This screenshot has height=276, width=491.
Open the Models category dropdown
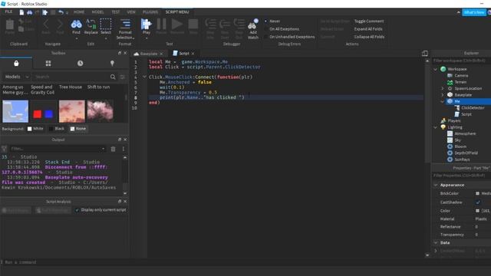[x=17, y=77]
